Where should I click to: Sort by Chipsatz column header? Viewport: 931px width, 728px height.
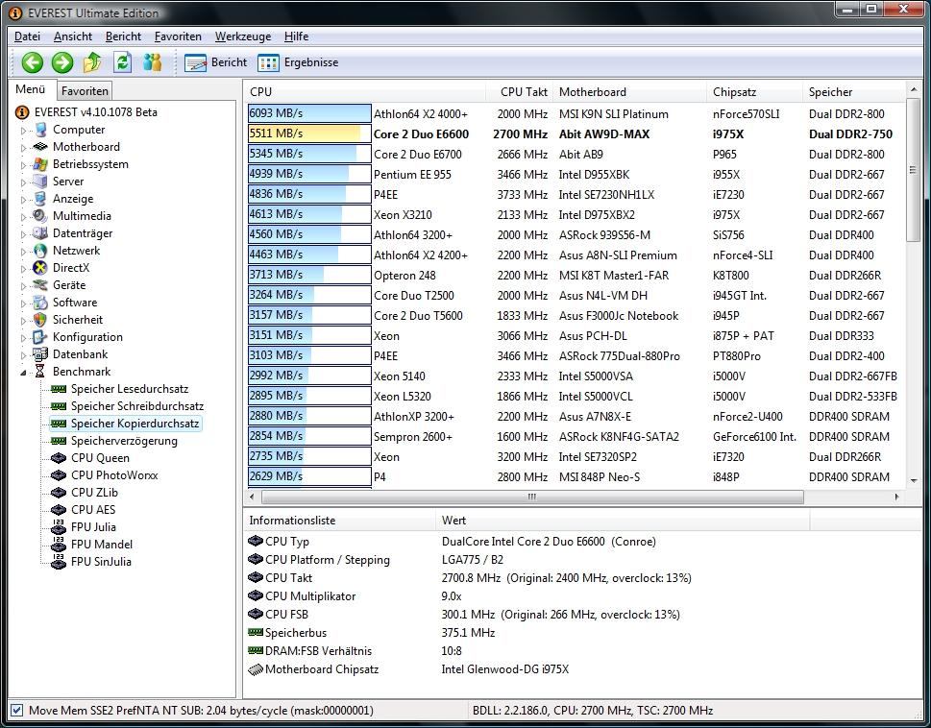754,92
